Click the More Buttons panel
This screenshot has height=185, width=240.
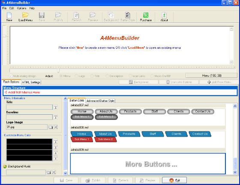pos(148,164)
